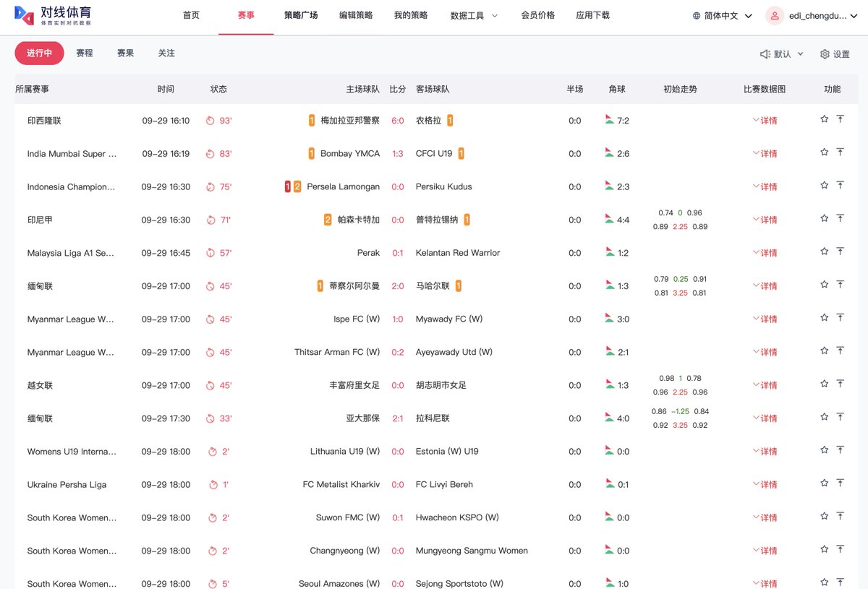The height and width of the screenshot is (589, 868).
Task: Expand 详情 for Persela Lamongan match
Action: tap(765, 186)
